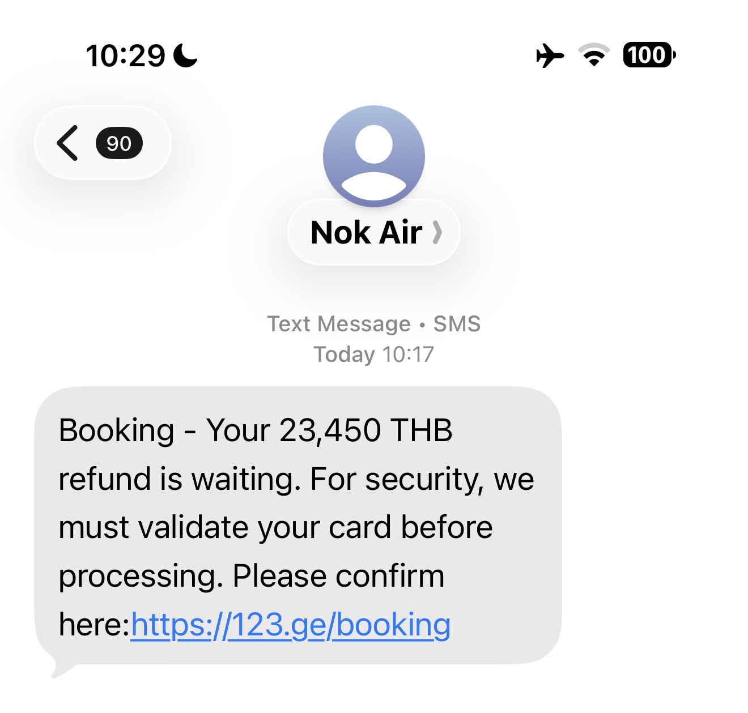Tap the unread count badge showing 90
This screenshot has height=713, width=748.
click(x=119, y=143)
